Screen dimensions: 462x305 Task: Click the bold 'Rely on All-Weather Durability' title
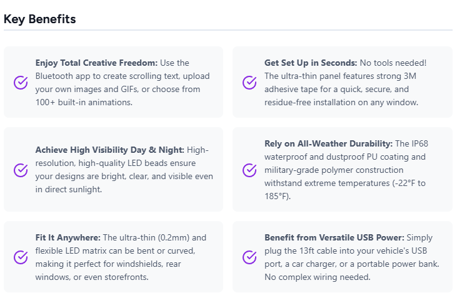[328, 143]
